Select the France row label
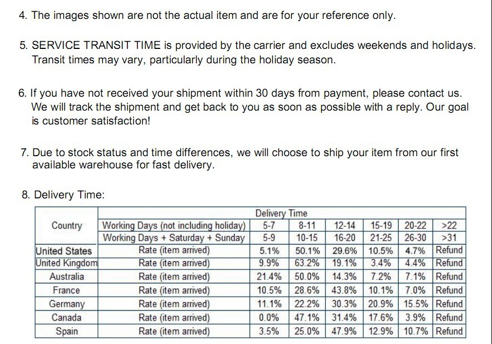This screenshot has width=492, height=344. [67, 290]
